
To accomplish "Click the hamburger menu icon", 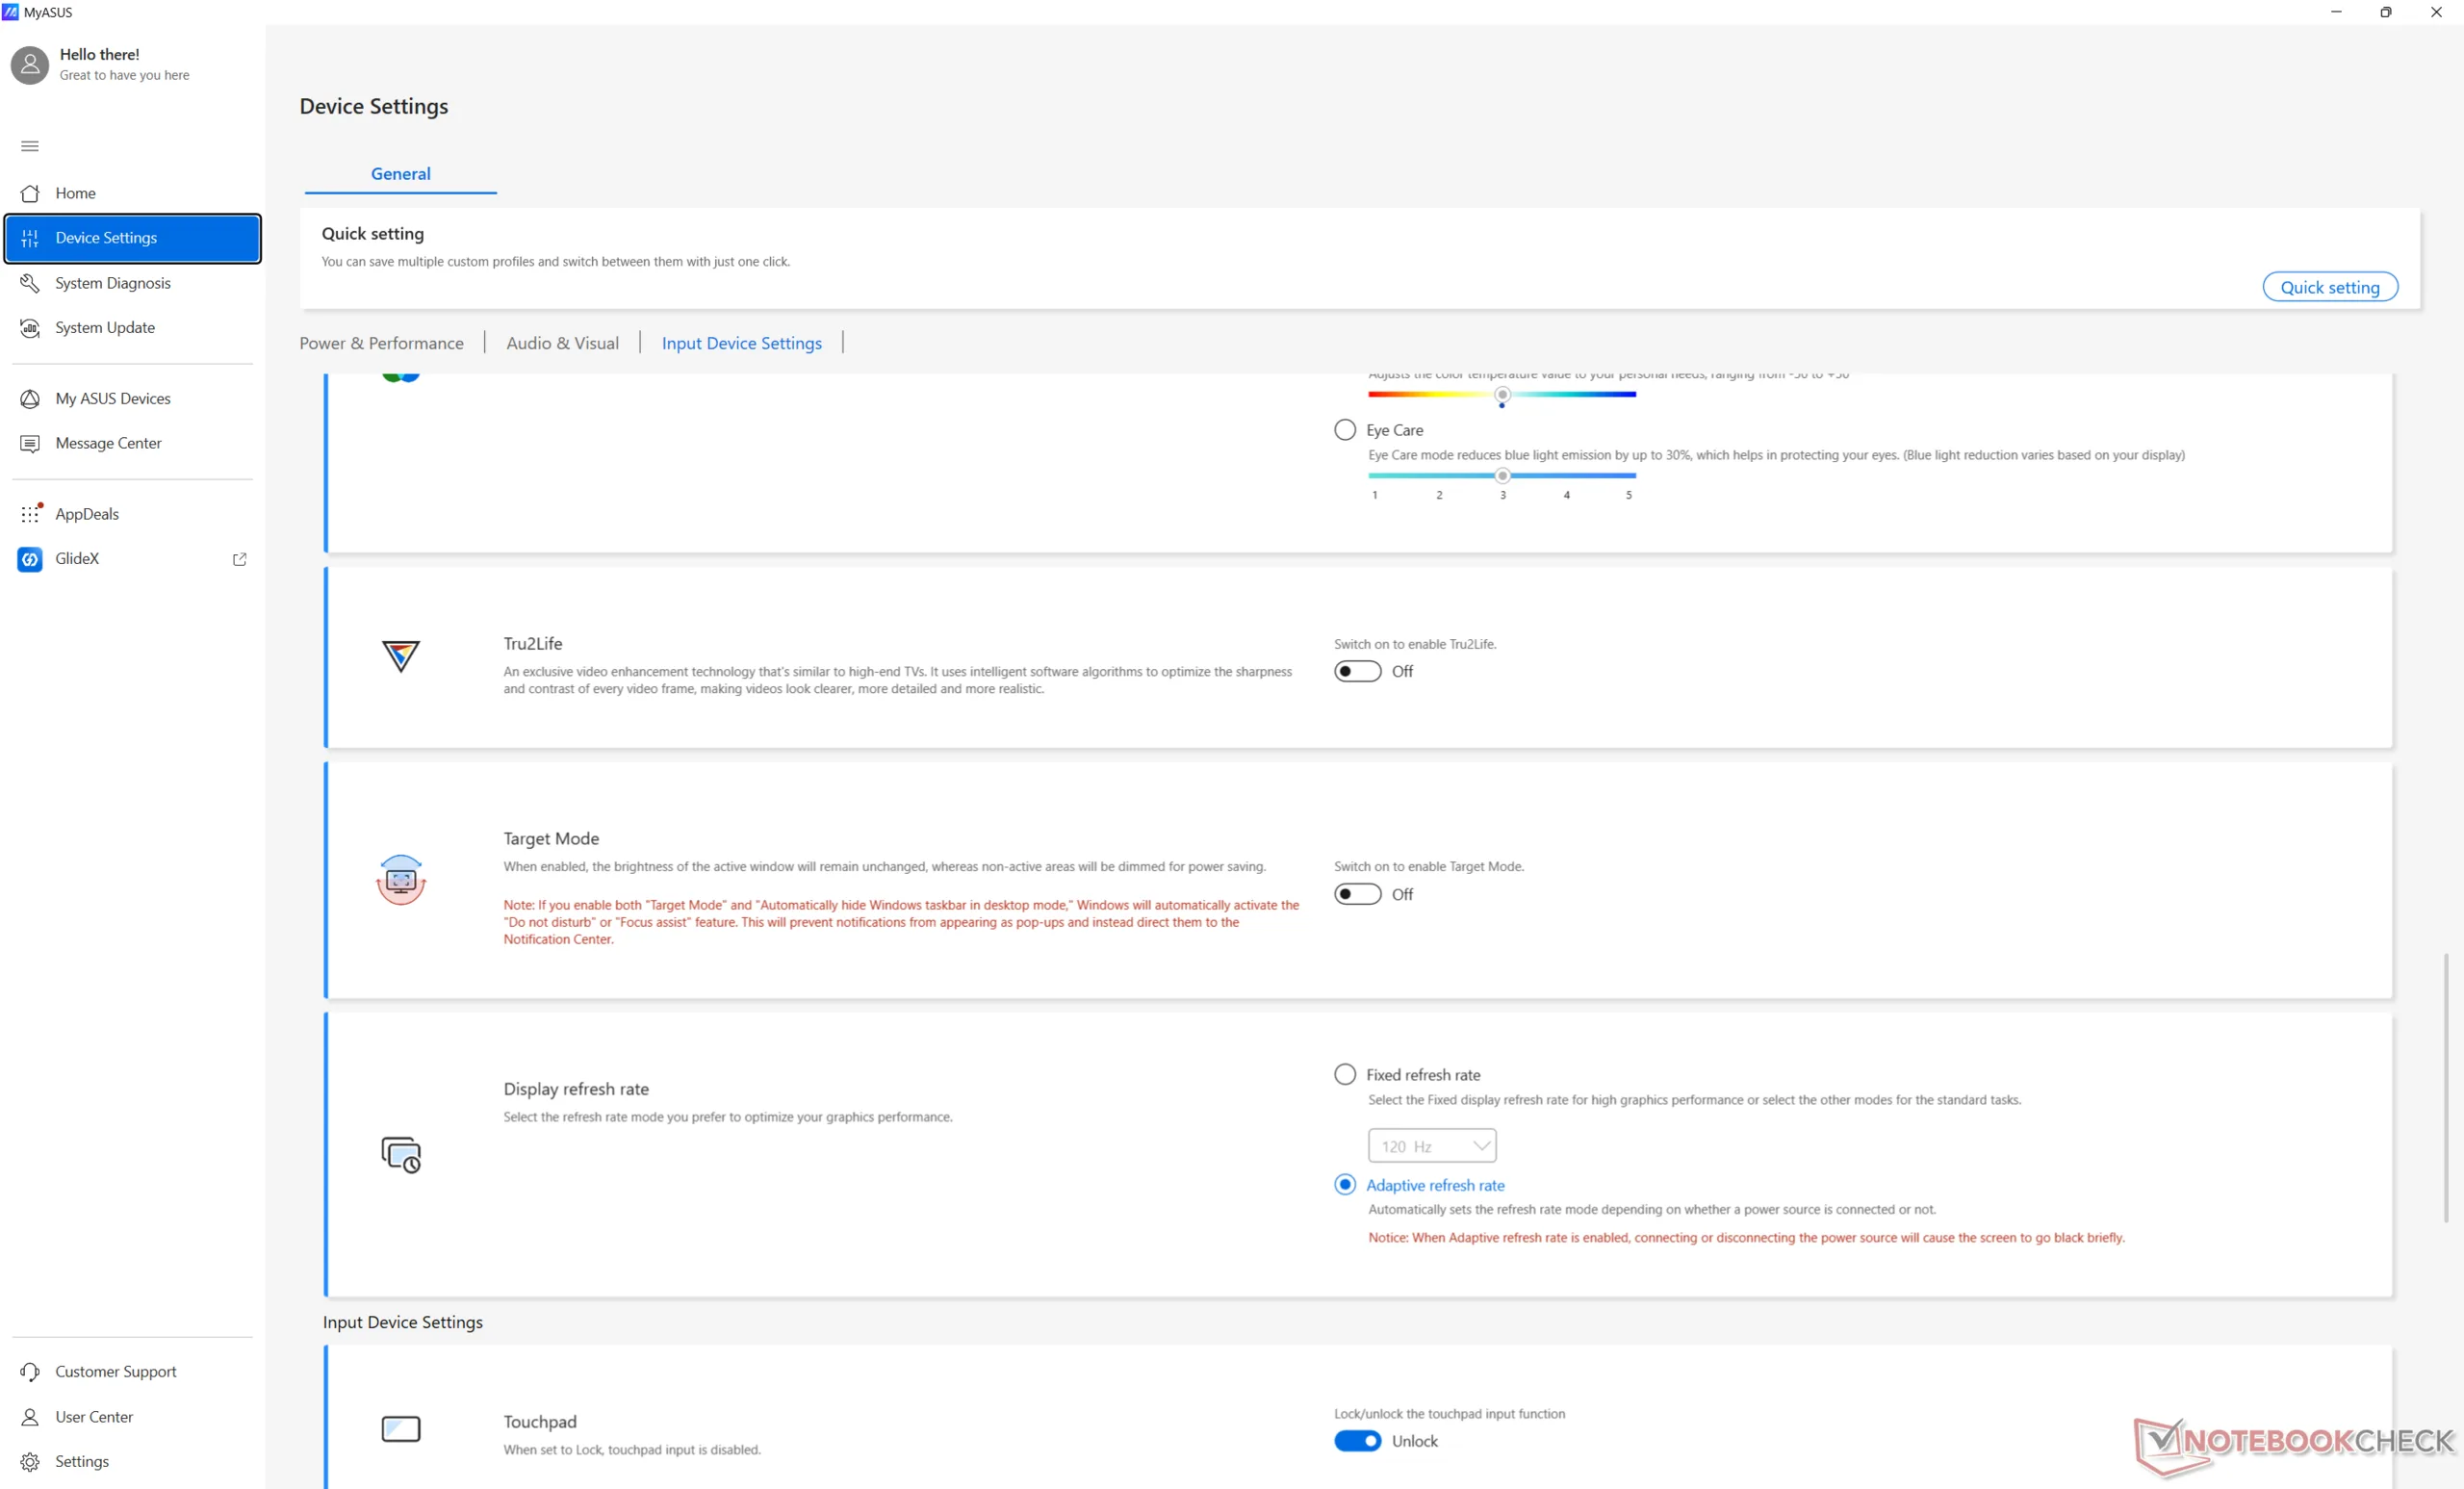I will pos(30,146).
